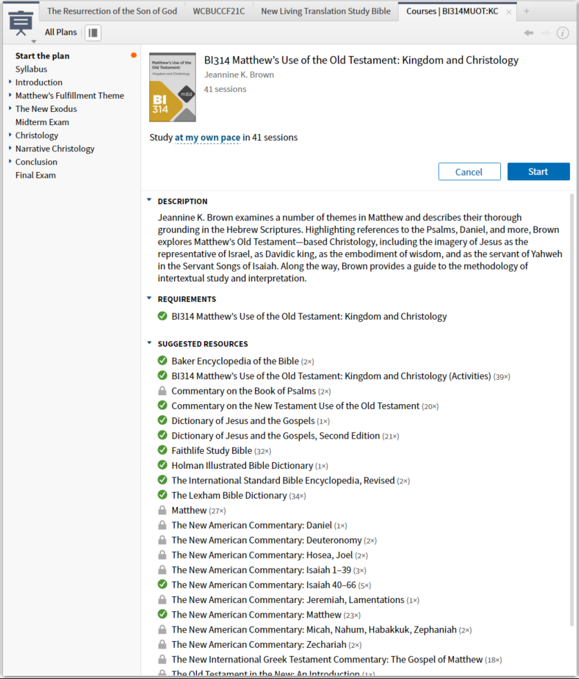Open the Syllabus item
Screen dimensions: 579x679
pos(31,69)
